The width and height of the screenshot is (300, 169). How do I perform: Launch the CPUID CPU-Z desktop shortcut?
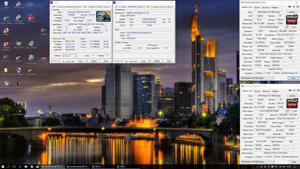[x=18, y=5]
